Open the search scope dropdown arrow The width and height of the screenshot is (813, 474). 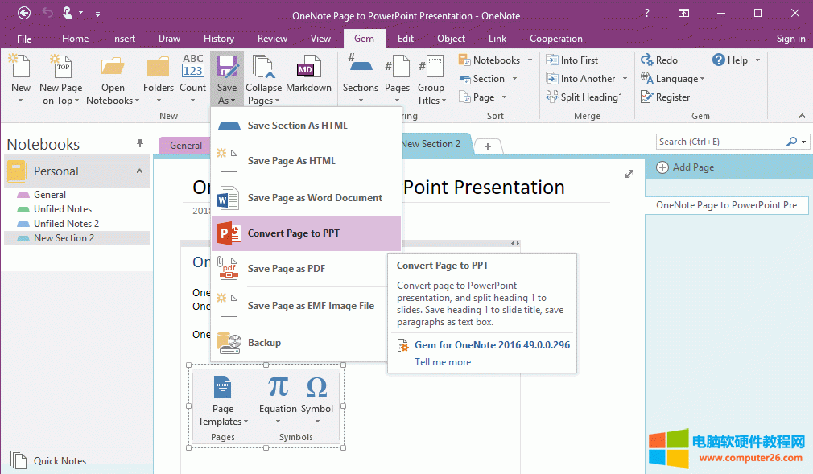803,142
